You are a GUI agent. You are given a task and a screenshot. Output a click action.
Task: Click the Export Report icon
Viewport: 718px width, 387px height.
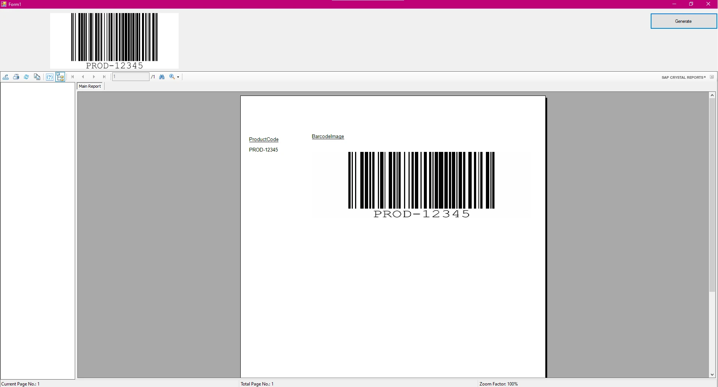click(6, 77)
